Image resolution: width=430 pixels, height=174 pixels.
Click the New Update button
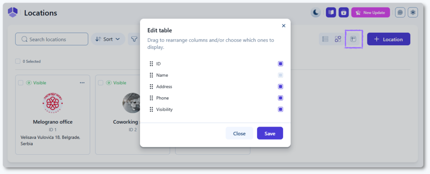pyautogui.click(x=371, y=13)
